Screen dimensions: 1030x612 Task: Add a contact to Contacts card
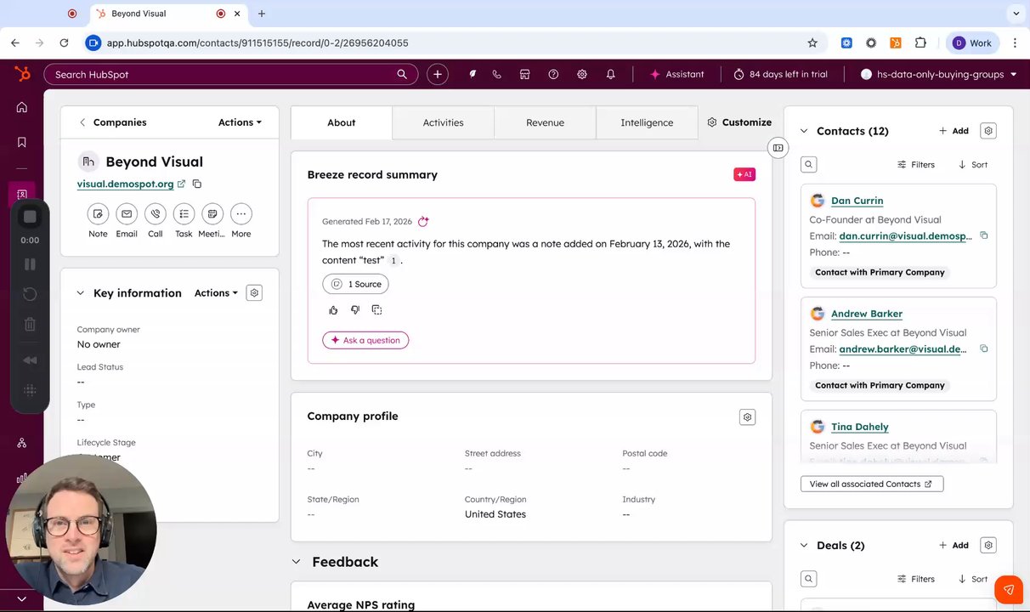coord(954,131)
